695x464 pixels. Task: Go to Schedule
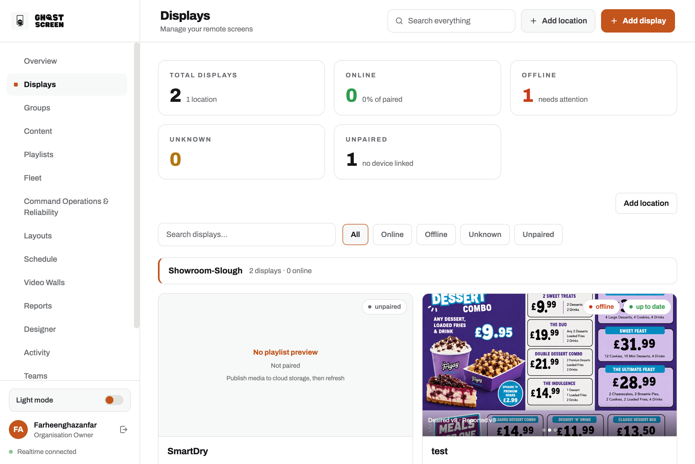click(40, 259)
